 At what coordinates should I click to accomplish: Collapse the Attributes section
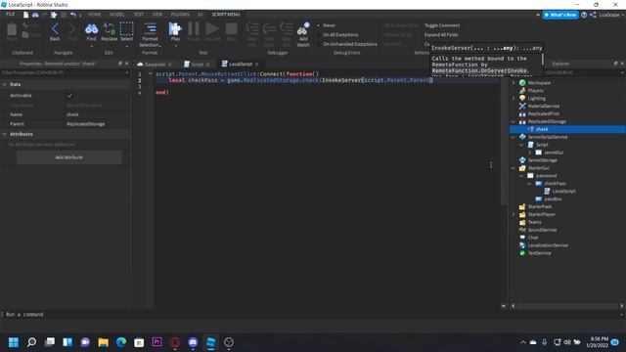(4, 134)
